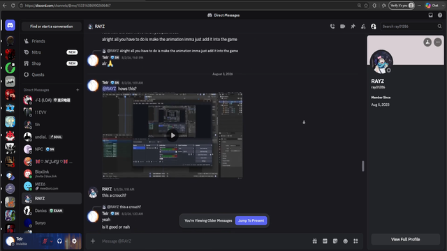Click Jump To Present
Screen dimensions: 447x251
251,220
